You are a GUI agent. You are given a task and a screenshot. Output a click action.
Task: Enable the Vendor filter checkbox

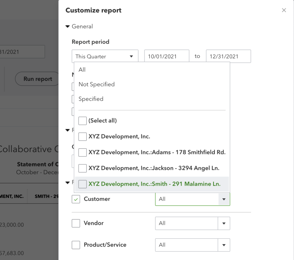click(76, 223)
